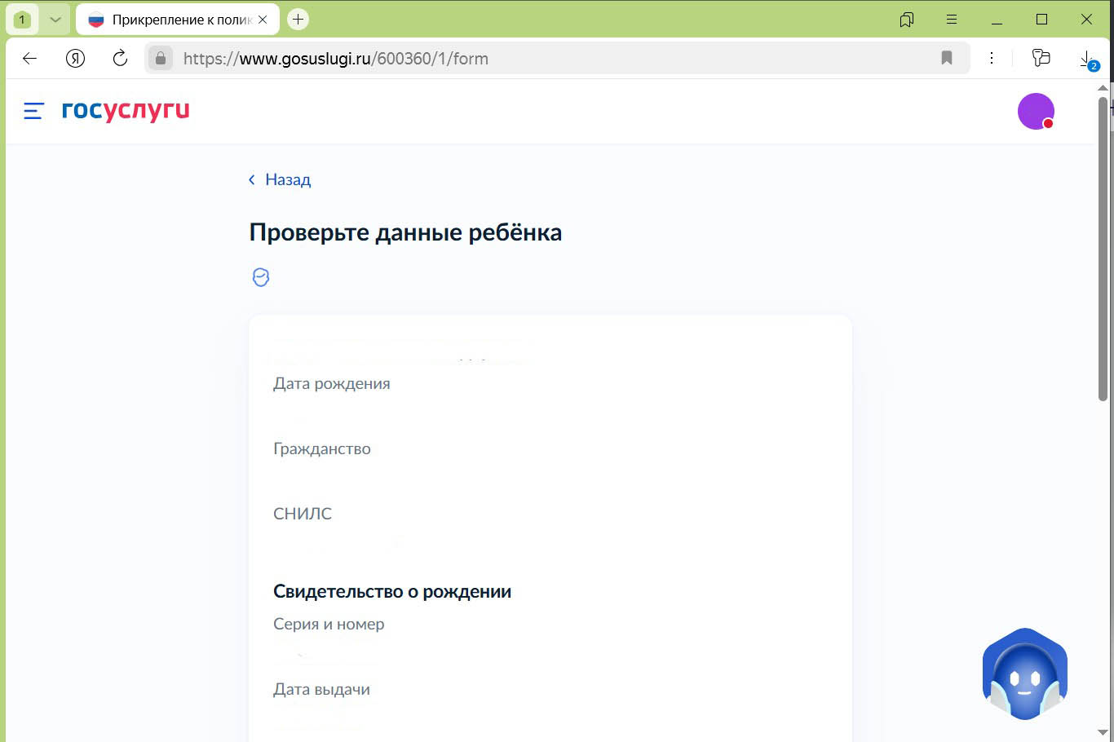Open the Госуслуги hamburger menu
The image size is (1114, 742).
tap(32, 111)
